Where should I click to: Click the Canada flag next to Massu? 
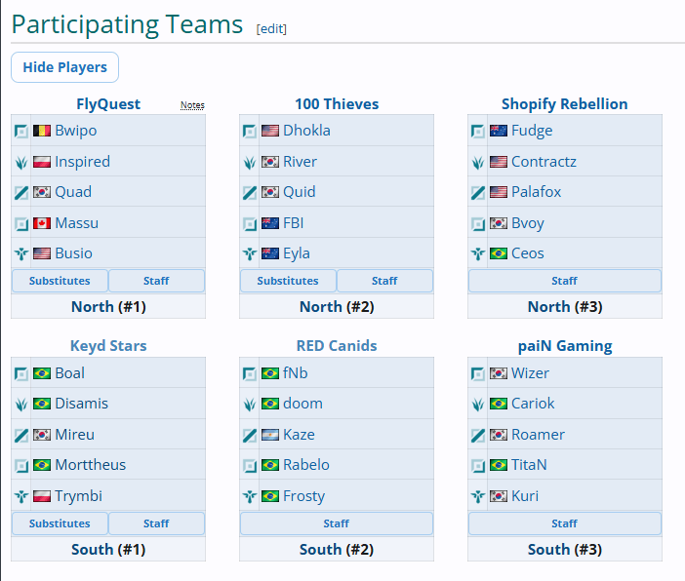pyautogui.click(x=42, y=223)
